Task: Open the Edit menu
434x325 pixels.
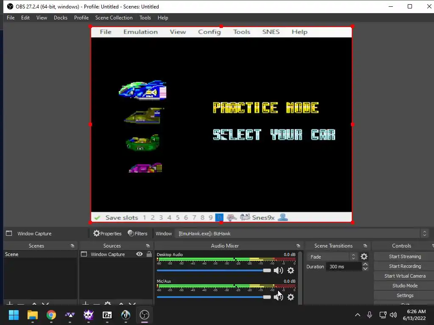Action: tap(25, 17)
